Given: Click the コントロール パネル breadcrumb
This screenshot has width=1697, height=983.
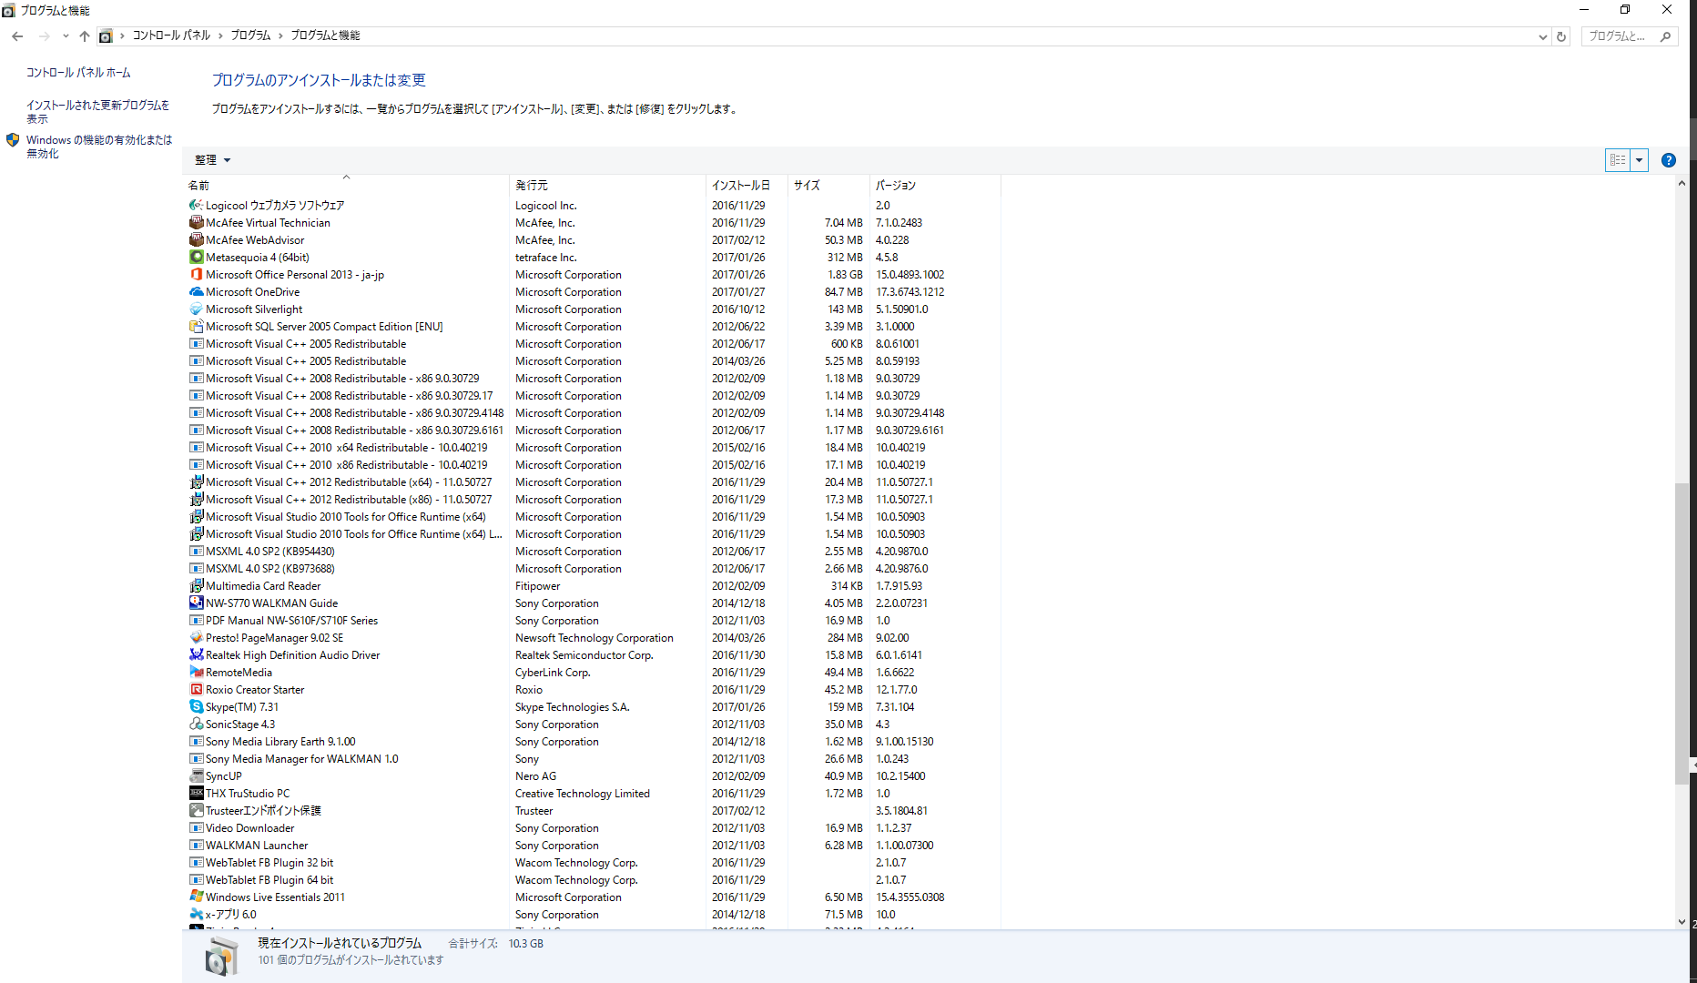Looking at the screenshot, I should pos(171,35).
